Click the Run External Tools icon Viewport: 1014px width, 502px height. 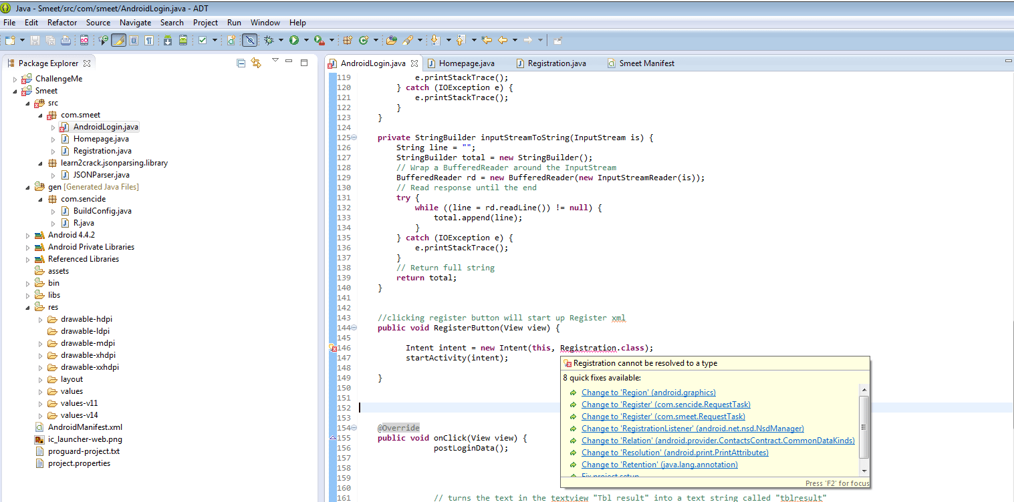(319, 41)
